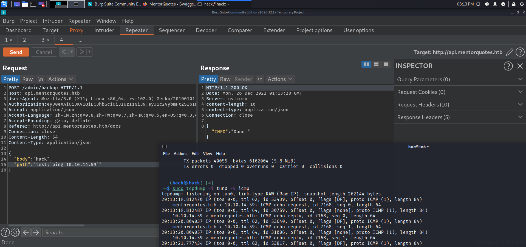The image size is (526, 247).
Task: Open the notifications bell icon
Action: click(495, 4)
